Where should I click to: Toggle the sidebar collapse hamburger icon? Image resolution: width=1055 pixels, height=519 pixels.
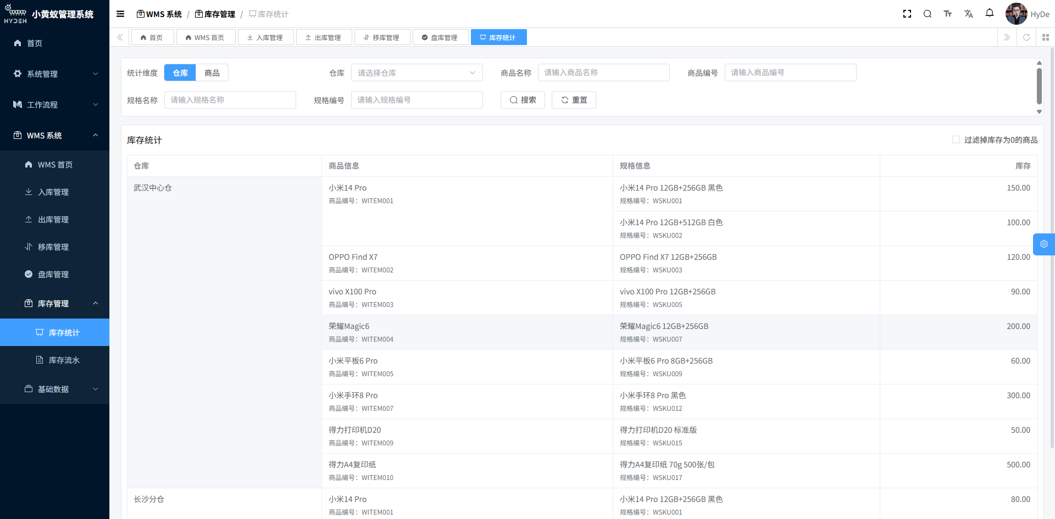pos(120,14)
